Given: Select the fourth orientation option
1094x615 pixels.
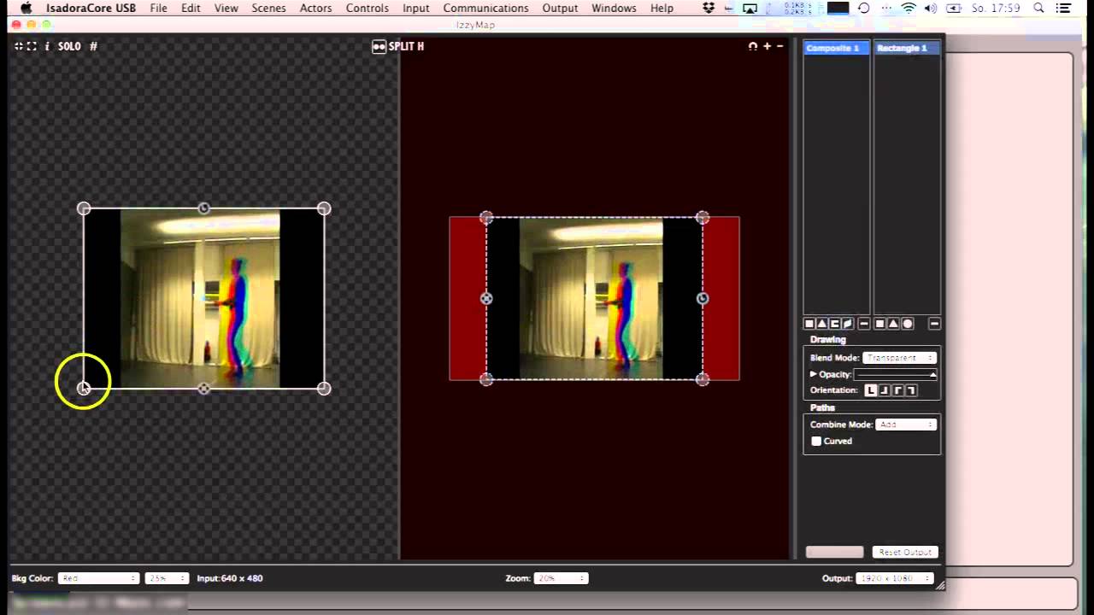Looking at the screenshot, I should (x=912, y=390).
